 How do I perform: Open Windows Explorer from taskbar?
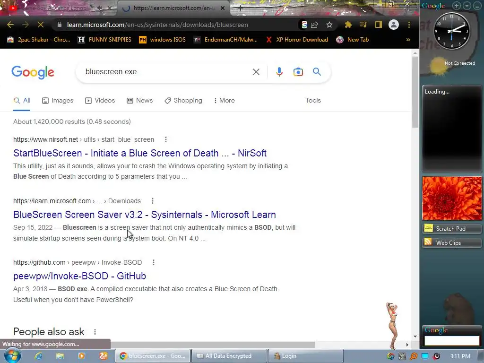coord(60,356)
